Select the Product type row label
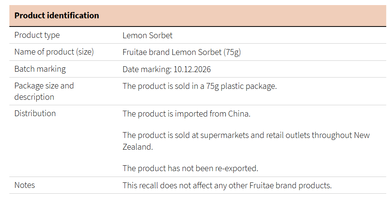The width and height of the screenshot is (387, 198). pyautogui.click(x=37, y=35)
